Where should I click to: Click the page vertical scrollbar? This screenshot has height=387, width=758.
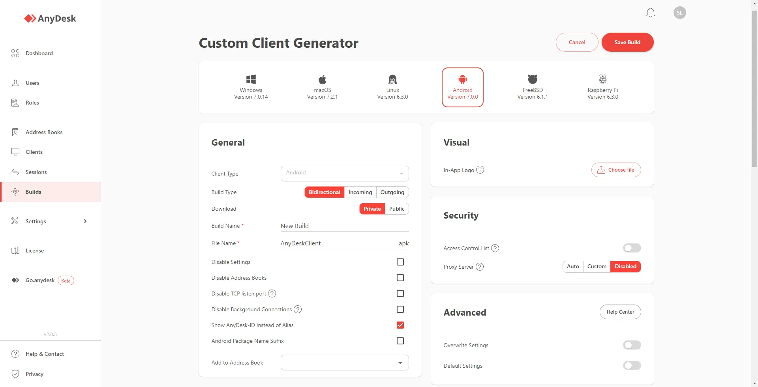coord(754,89)
